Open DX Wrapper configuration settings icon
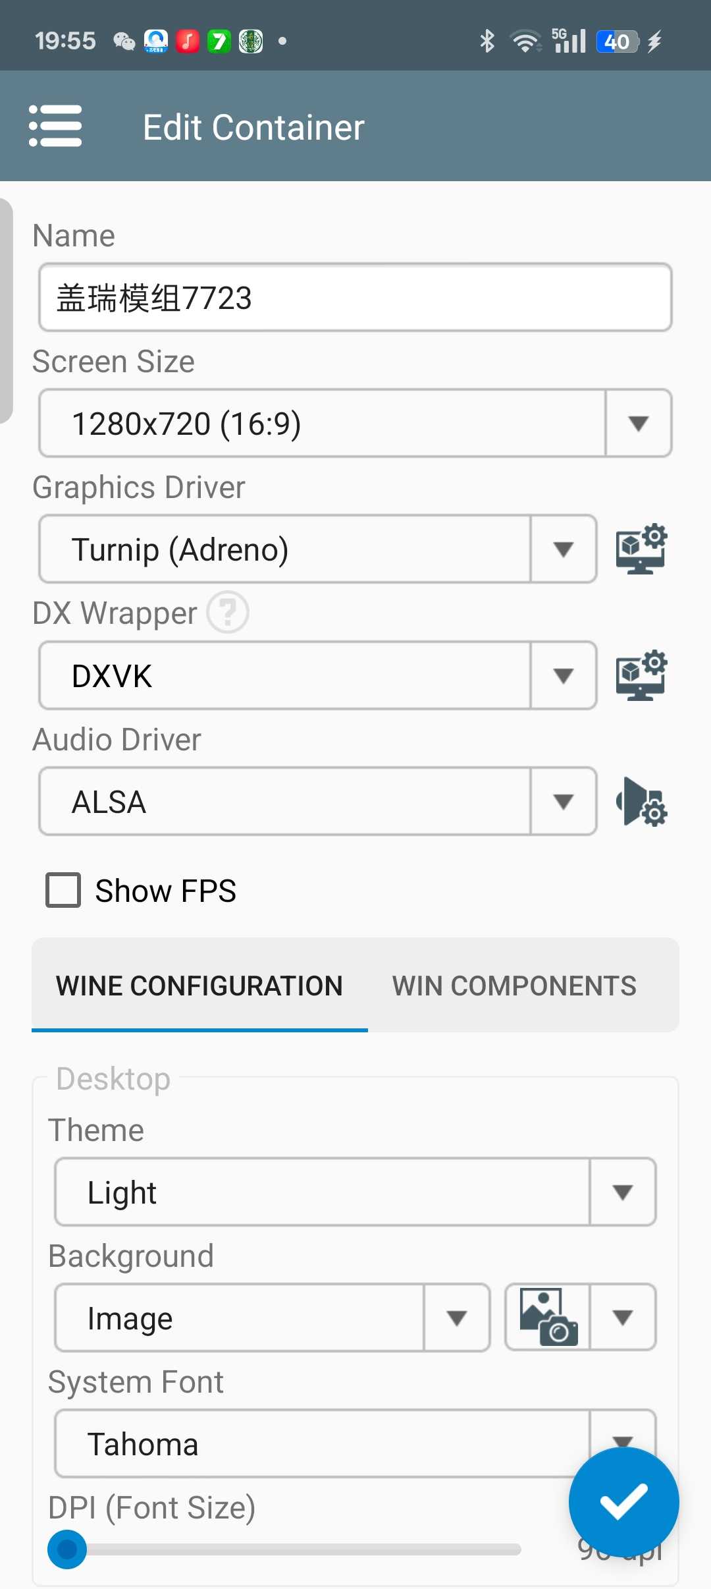Viewport: 711px width, 1589px height. pyautogui.click(x=641, y=675)
